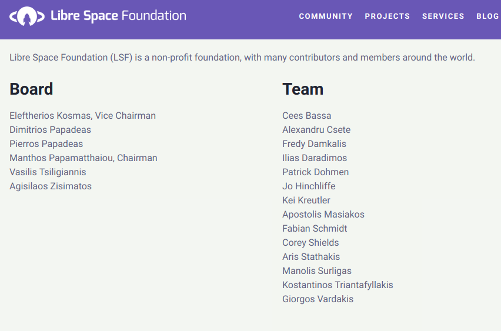Open Agisilaos Zisimatos profile link

(x=51, y=186)
